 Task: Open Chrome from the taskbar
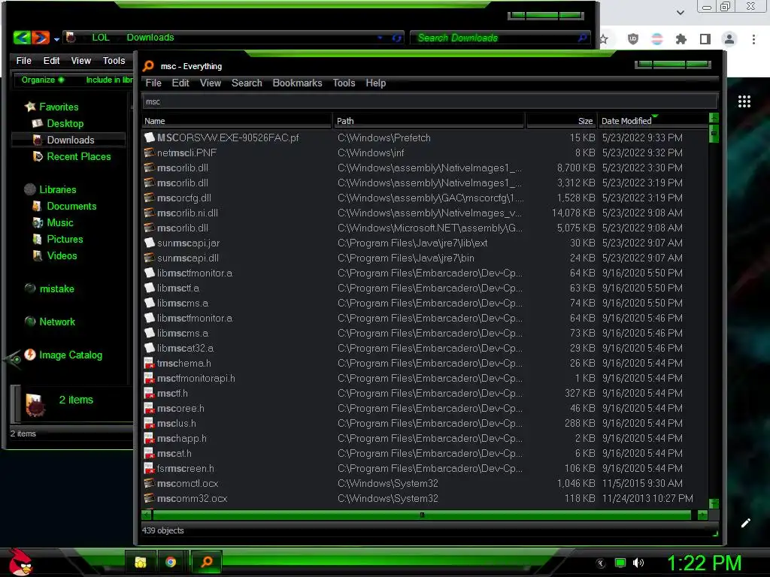(171, 562)
